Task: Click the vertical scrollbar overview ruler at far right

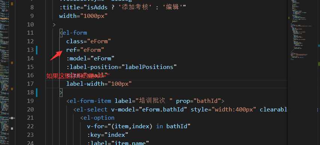Action: (x=319, y=72)
